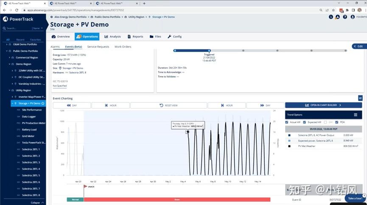Open the Reports tab

pyautogui.click(x=135, y=37)
